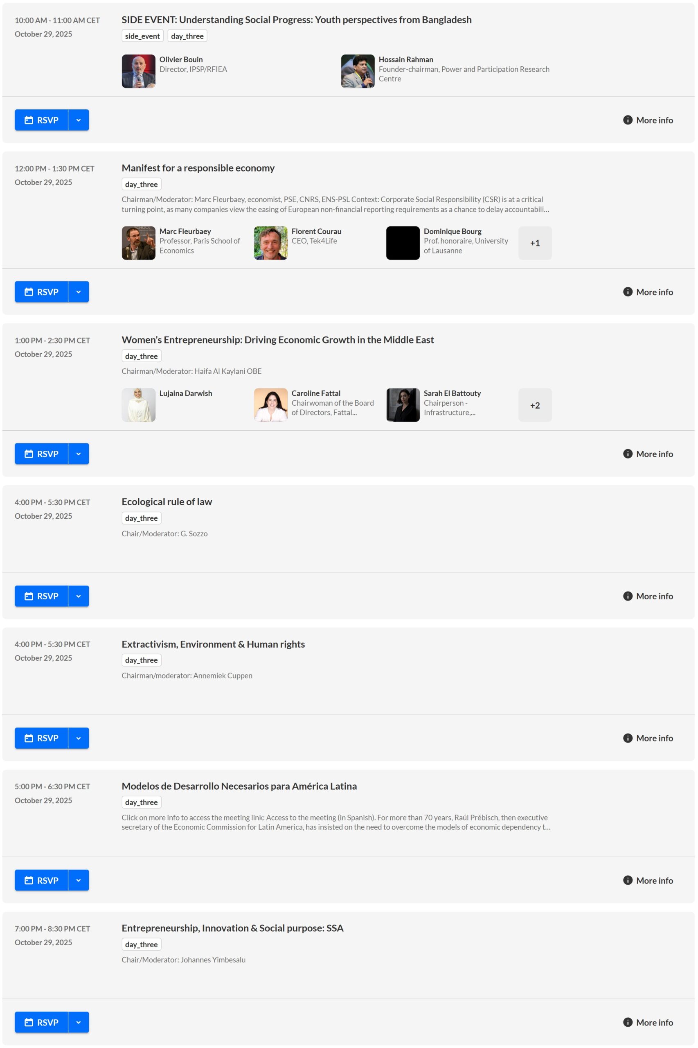Viewport: 698px width, 1048px height.
Task: Select the side_event tag
Action: tap(142, 36)
